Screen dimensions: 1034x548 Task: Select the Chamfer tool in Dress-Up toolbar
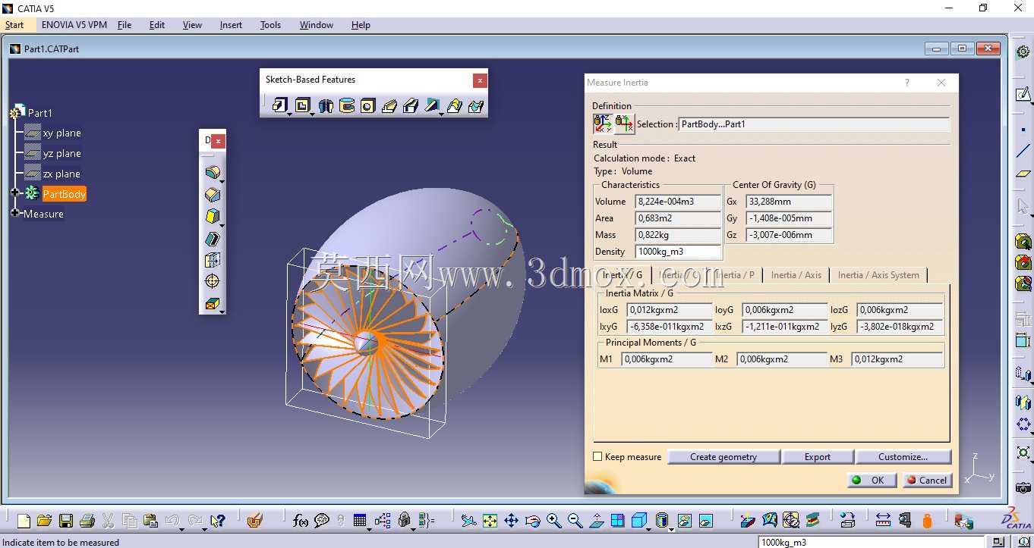pos(212,195)
